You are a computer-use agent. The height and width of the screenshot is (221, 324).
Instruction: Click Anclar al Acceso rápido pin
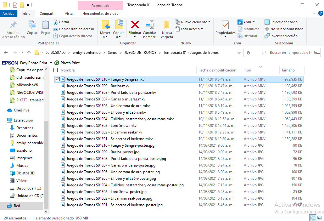[x=14, y=25]
